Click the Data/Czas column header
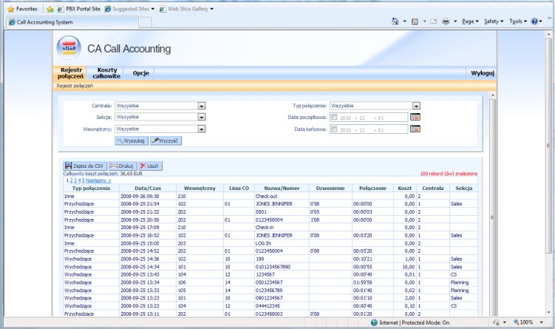The image size is (555, 329). 148,189
